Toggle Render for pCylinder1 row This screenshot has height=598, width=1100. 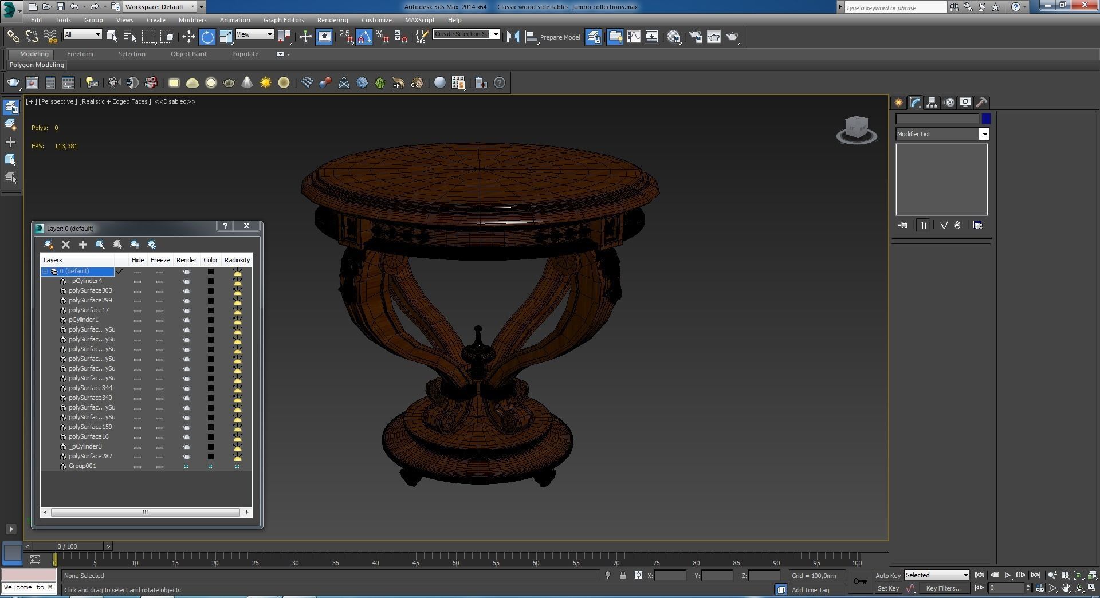point(186,320)
